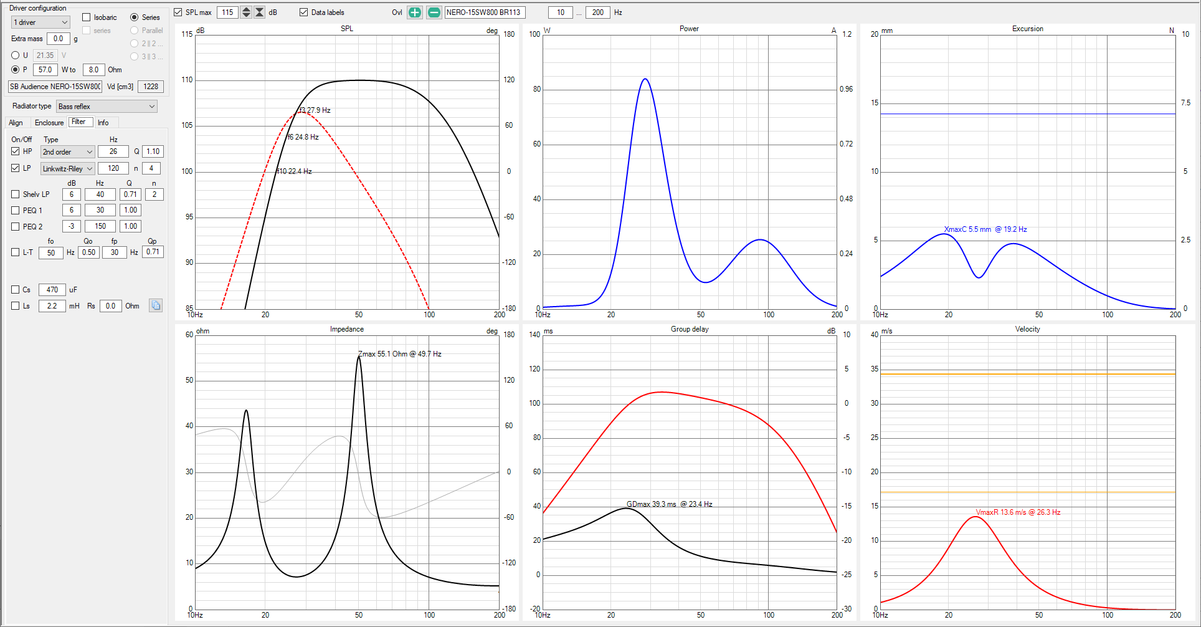This screenshot has height=627, width=1201.
Task: Switch to the Enclosure tab
Action: point(49,123)
